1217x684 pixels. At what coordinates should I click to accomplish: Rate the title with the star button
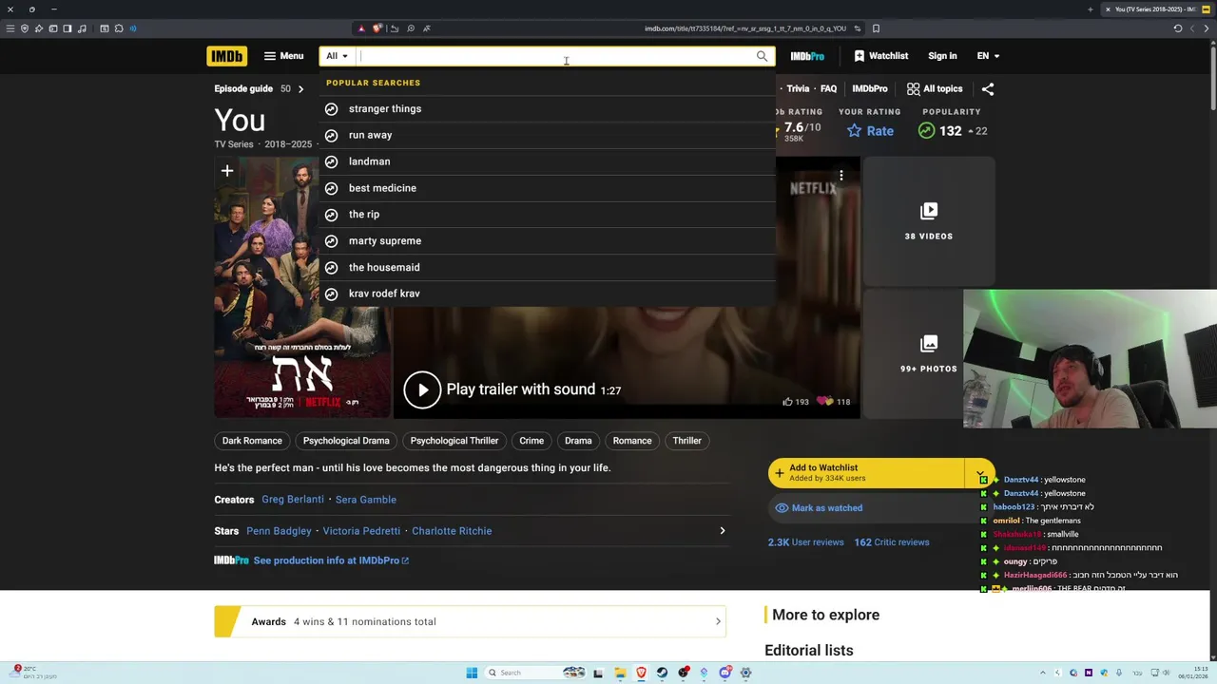tap(870, 131)
